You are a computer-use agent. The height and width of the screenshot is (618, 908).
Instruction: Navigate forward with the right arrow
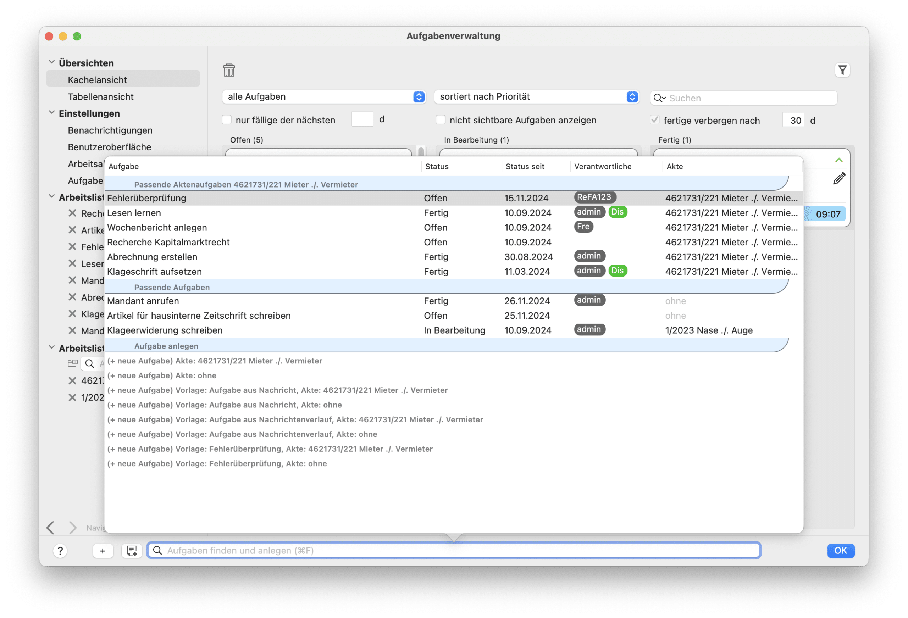[x=72, y=528]
